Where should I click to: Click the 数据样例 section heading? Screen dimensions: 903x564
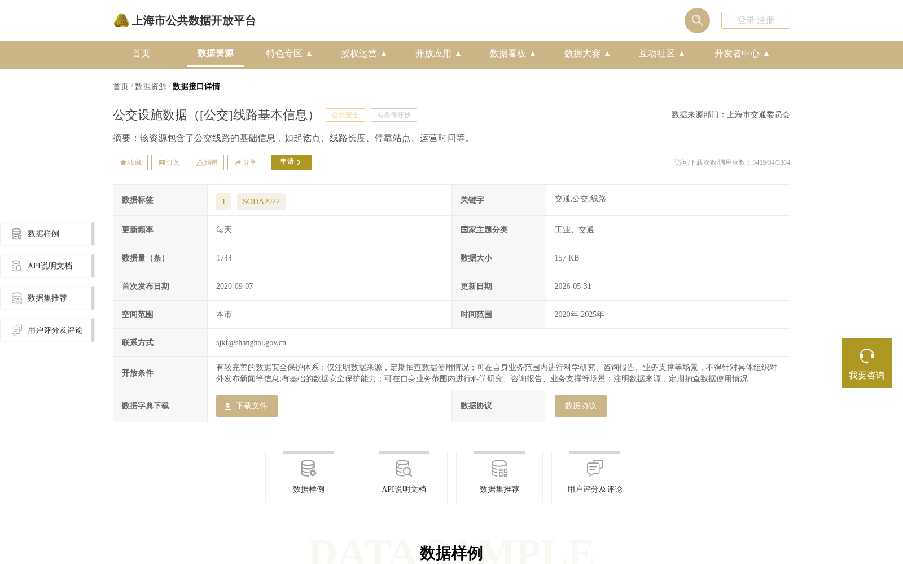pyautogui.click(x=451, y=553)
